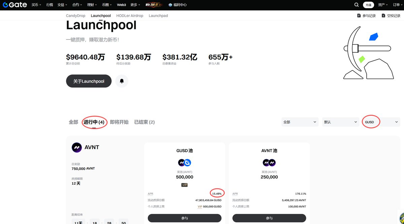
Task: Click the GUSD pool token pair icon
Action: click(184, 163)
